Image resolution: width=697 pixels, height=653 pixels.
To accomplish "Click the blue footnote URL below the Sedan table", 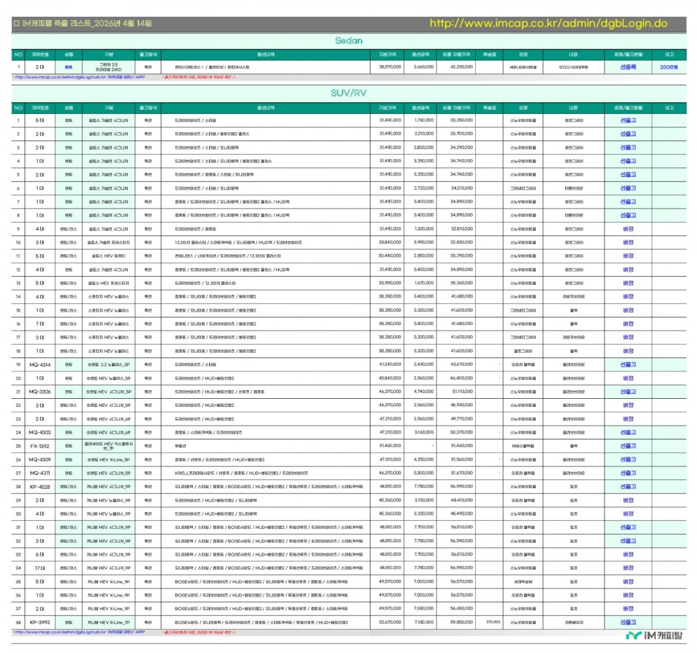I will [79, 77].
